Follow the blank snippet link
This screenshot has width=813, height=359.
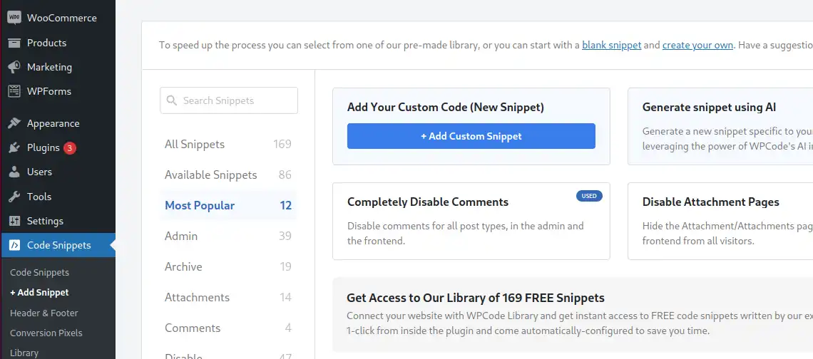(611, 45)
